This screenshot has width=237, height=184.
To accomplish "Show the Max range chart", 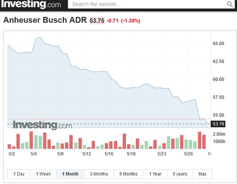I will coord(202,174).
